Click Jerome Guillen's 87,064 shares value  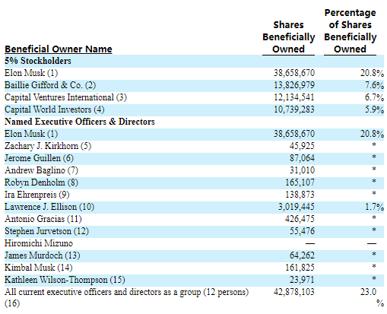[x=302, y=158]
